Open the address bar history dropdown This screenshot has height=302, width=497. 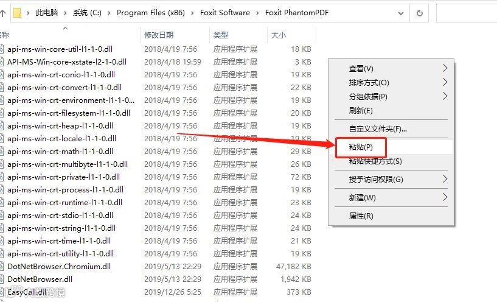point(401,13)
